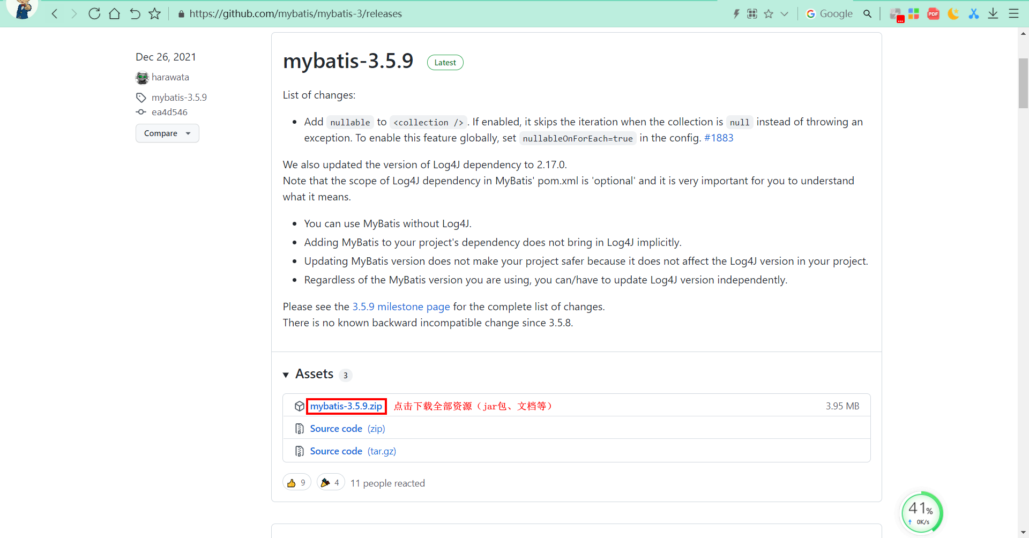Click the 3.95 MB file size

(x=842, y=406)
